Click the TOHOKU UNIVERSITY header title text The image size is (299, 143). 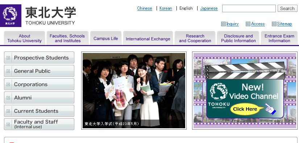50,23
